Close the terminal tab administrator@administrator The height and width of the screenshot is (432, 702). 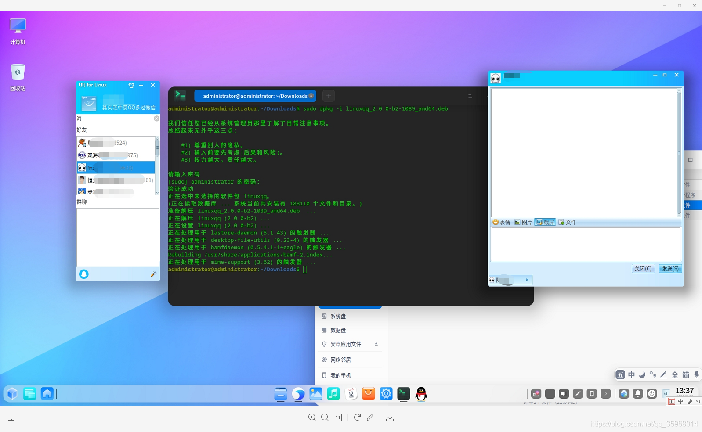tap(311, 96)
